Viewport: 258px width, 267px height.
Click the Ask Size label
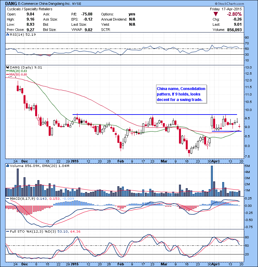[50, 19]
